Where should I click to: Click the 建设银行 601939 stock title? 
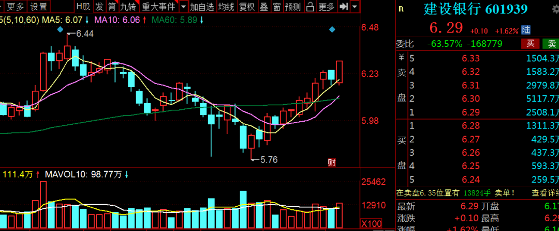click(475, 9)
